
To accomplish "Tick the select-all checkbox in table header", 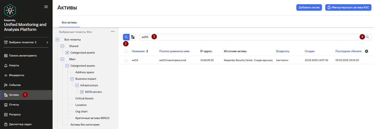I will pyautogui.click(x=126, y=51).
